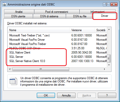Open the Pool di connessioni tab

(57, 12)
